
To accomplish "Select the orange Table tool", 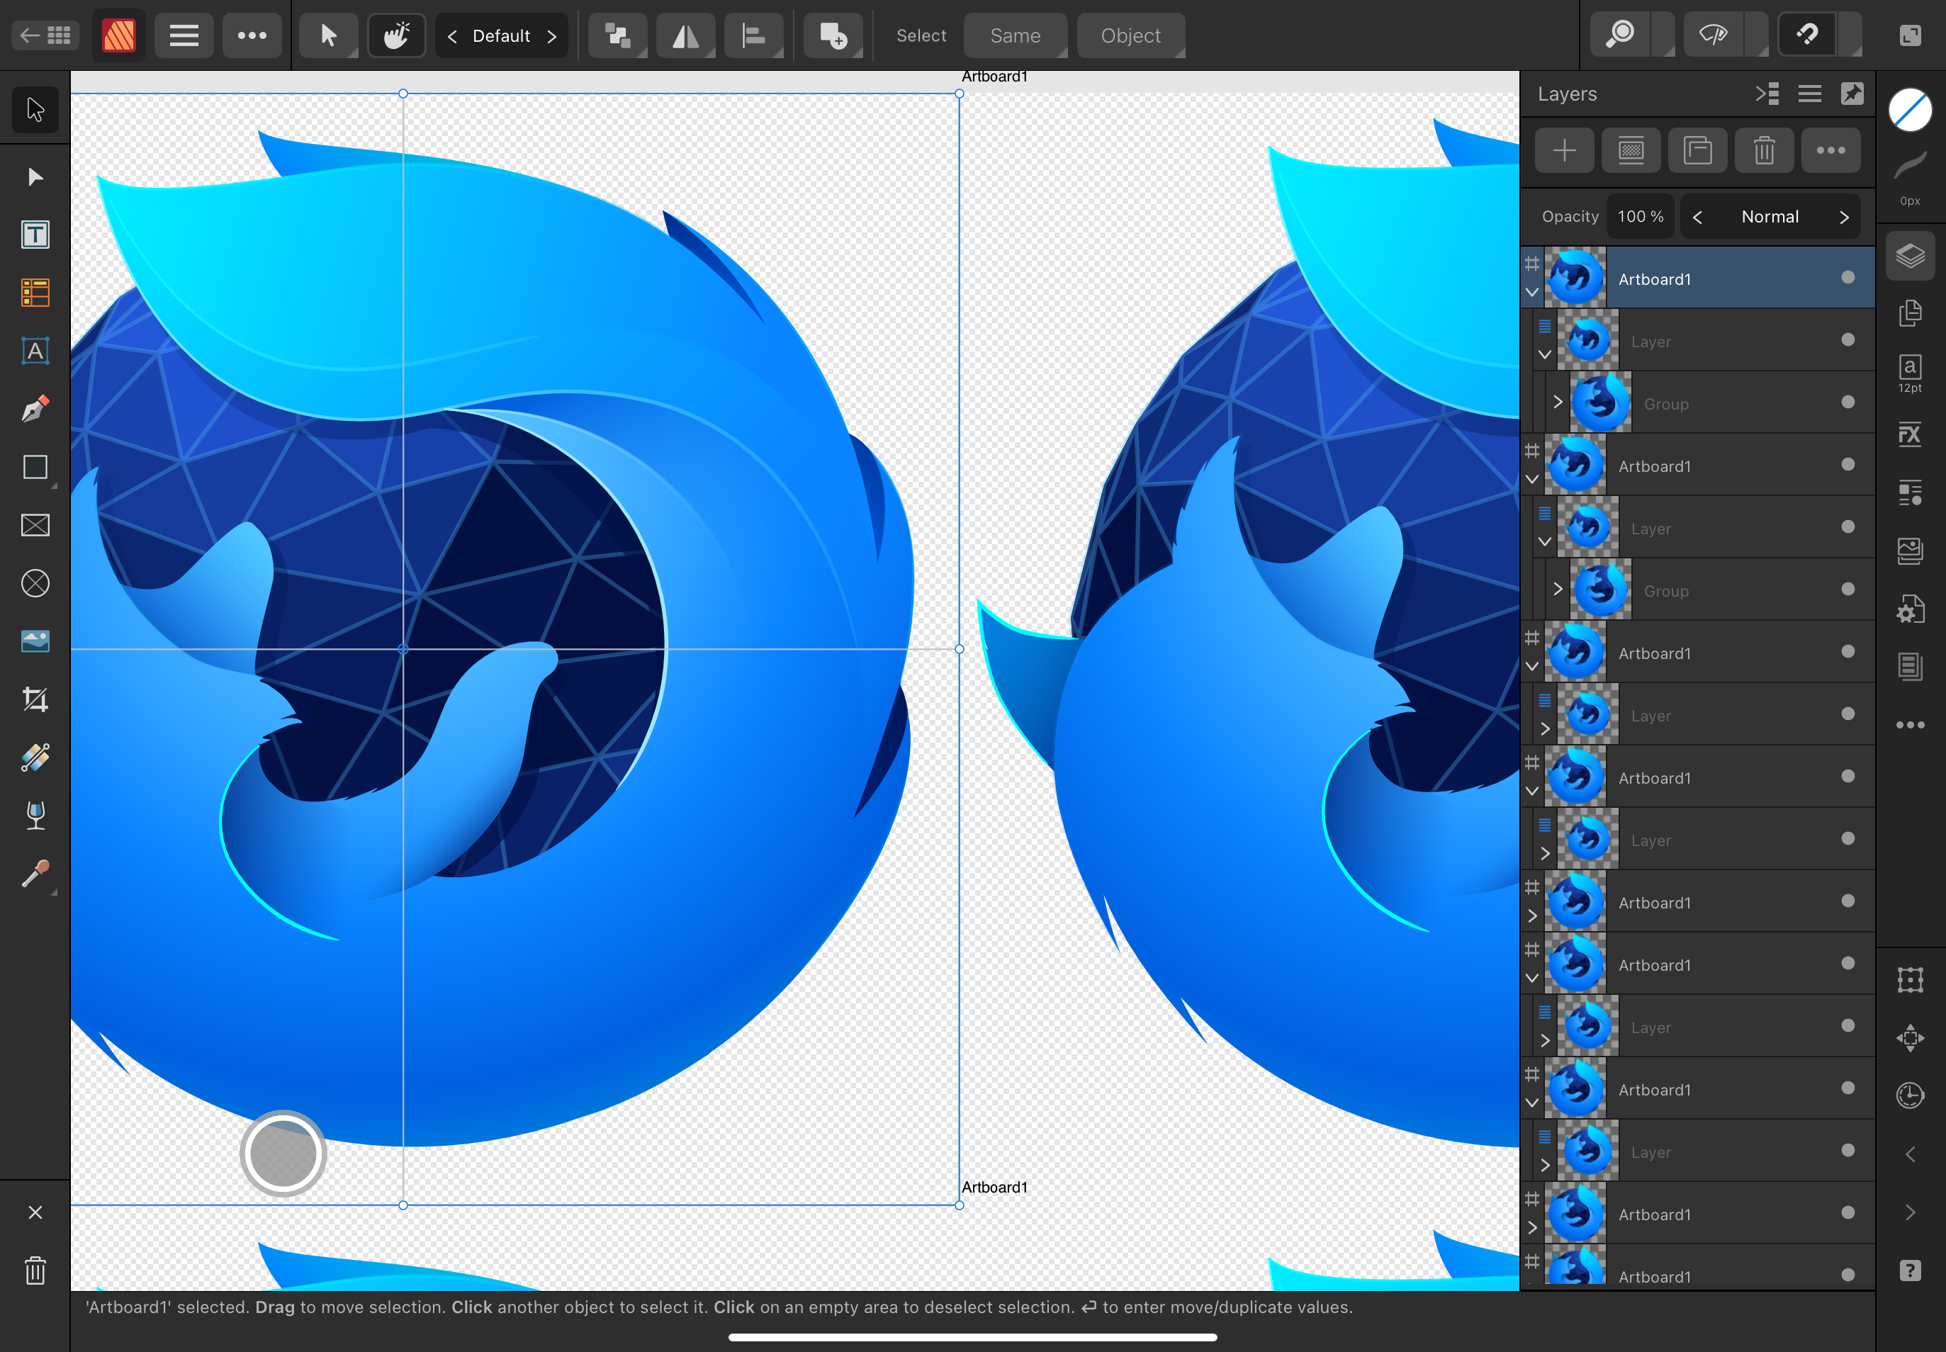I will (35, 293).
